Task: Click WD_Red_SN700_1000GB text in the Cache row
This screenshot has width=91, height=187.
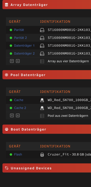Action: tap(69, 100)
